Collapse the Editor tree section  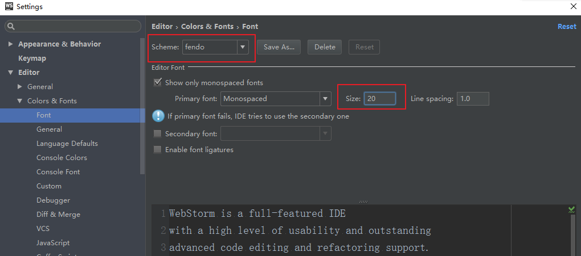(x=11, y=73)
